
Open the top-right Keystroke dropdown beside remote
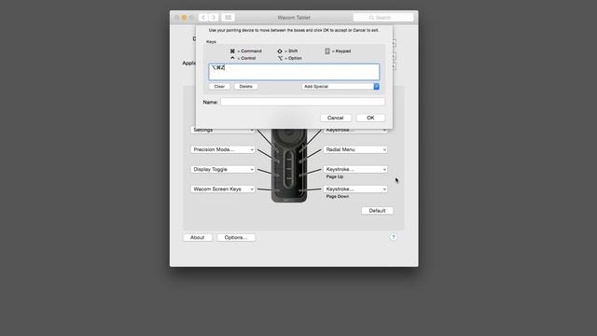[x=355, y=131]
